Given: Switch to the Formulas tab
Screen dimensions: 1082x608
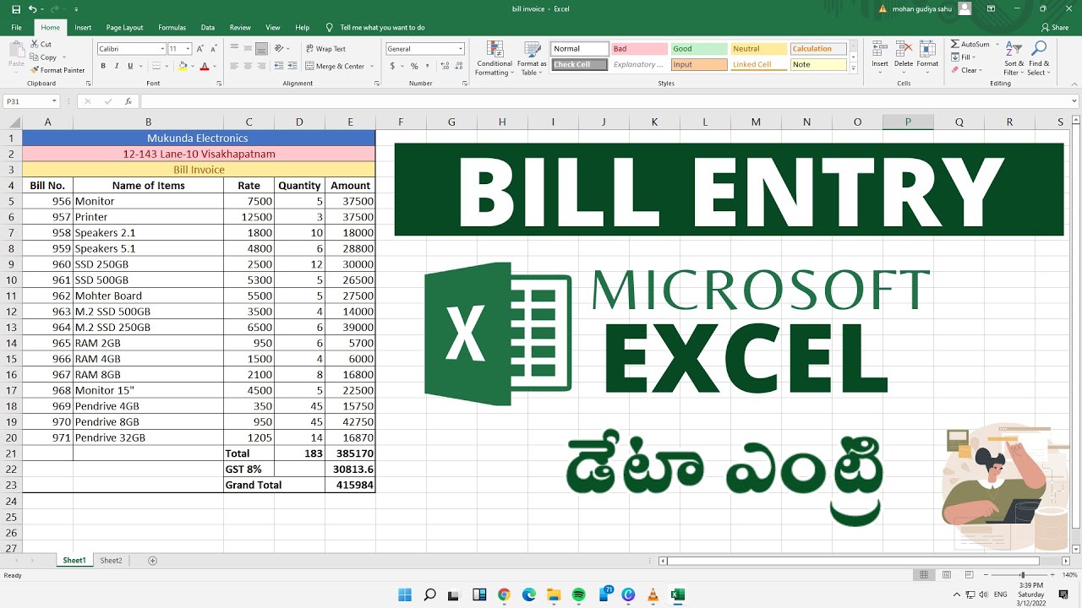Looking at the screenshot, I should coord(172,27).
